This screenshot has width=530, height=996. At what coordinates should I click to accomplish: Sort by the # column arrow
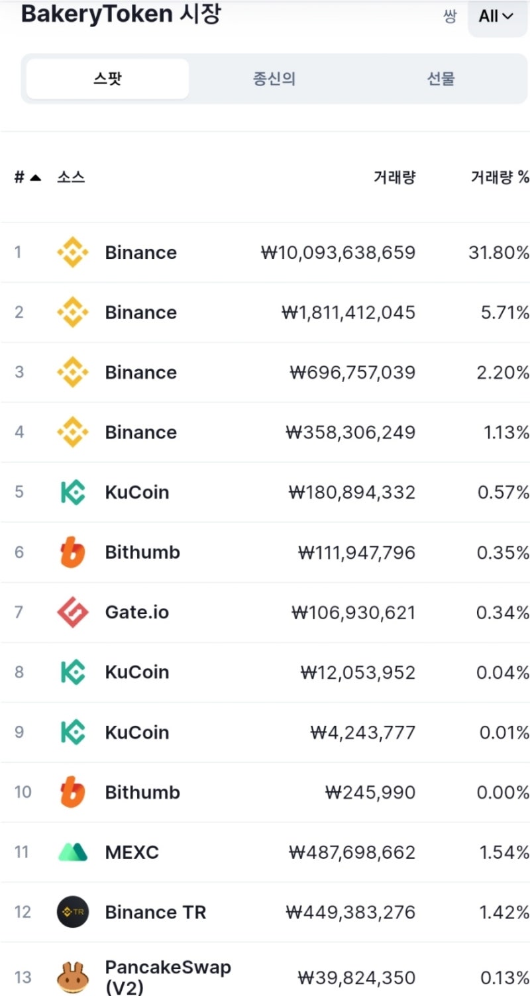(x=35, y=177)
